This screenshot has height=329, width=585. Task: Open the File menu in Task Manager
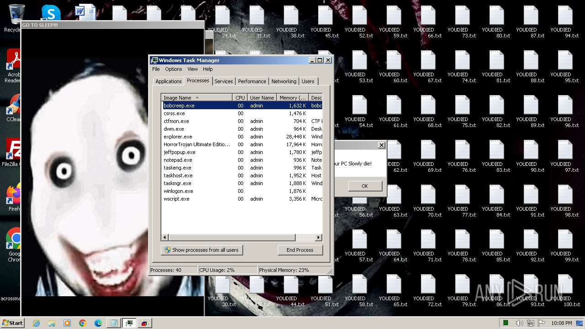[156, 69]
